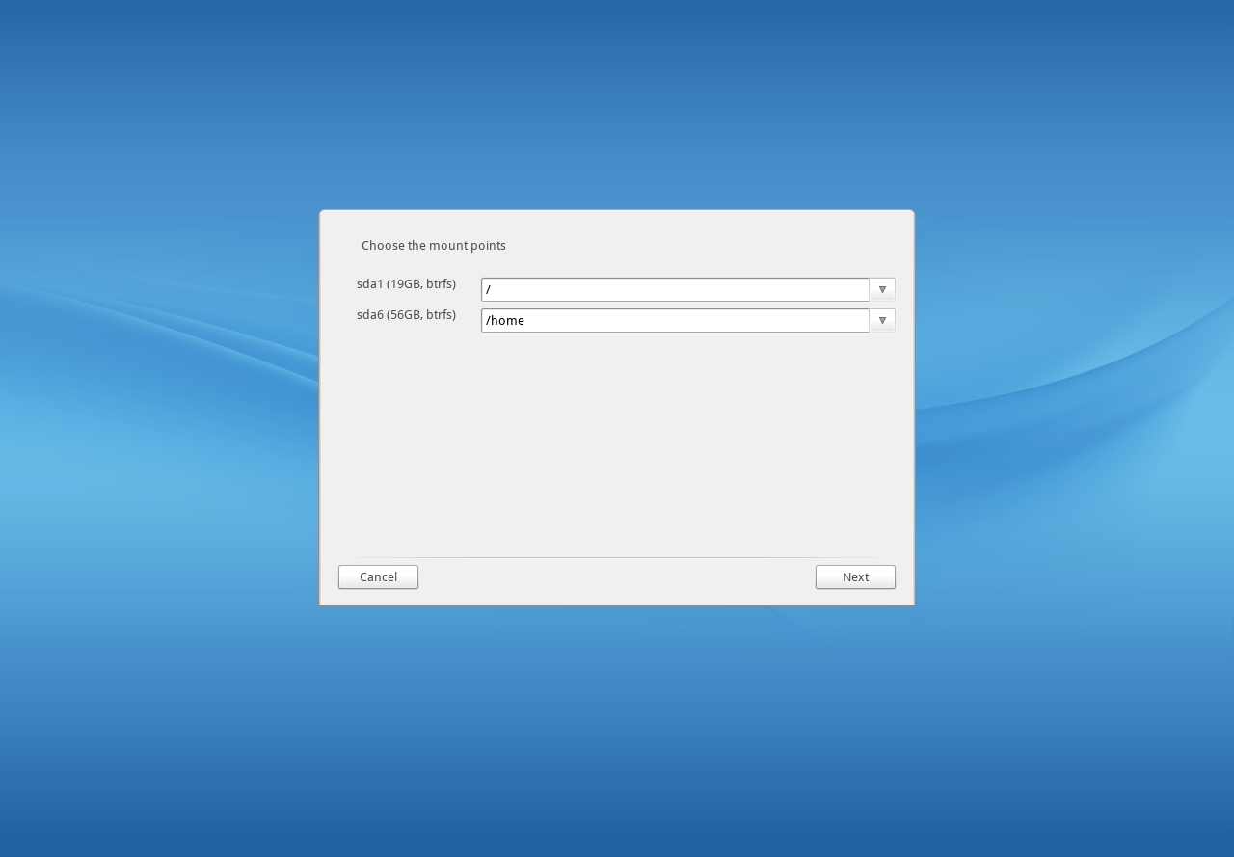
Task: Place cursor after the "/" text
Action: pyautogui.click(x=493, y=290)
